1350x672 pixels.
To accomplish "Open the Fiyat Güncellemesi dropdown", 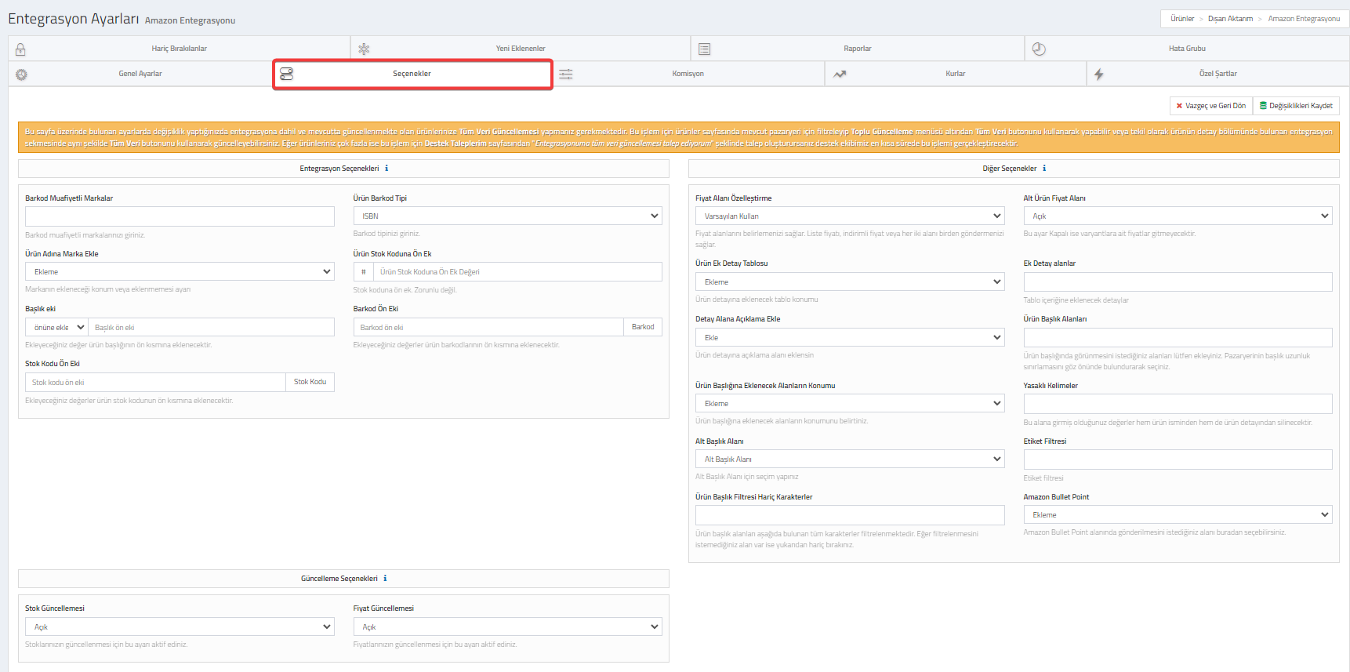I will [507, 627].
